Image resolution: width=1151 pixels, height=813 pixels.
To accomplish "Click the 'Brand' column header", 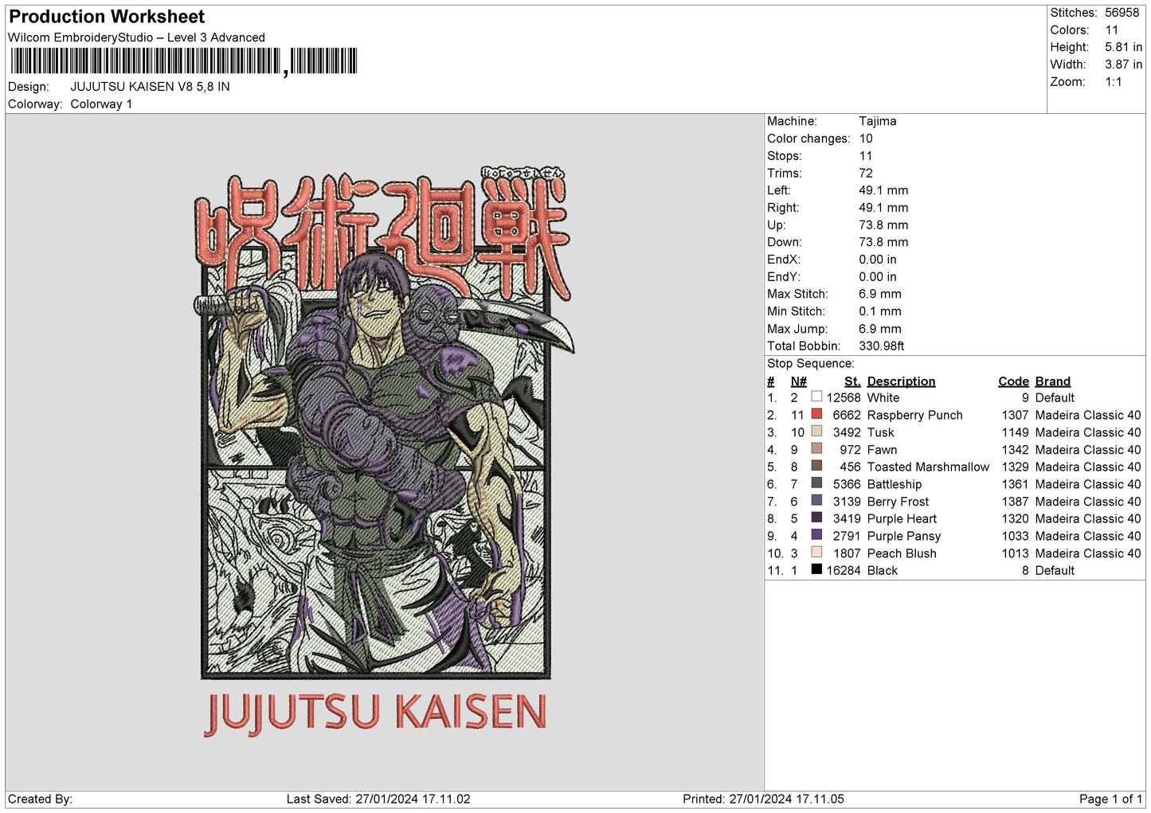I will point(1052,381).
